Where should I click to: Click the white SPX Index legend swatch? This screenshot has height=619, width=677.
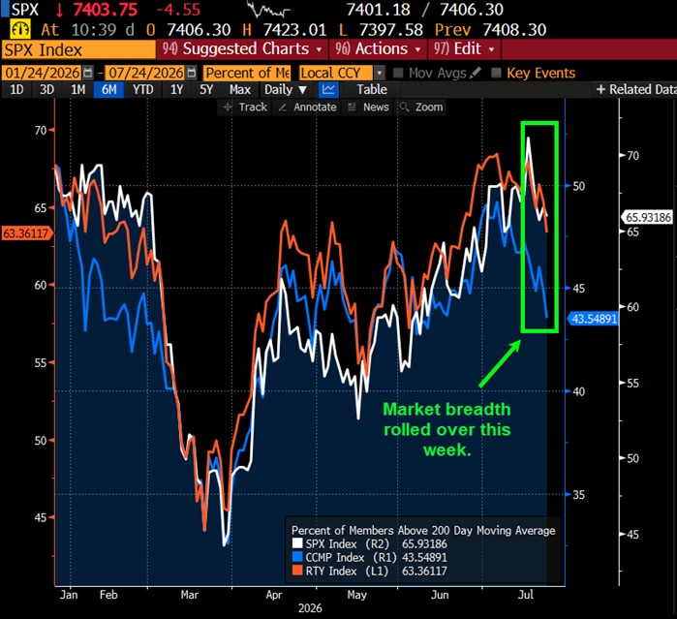297,543
